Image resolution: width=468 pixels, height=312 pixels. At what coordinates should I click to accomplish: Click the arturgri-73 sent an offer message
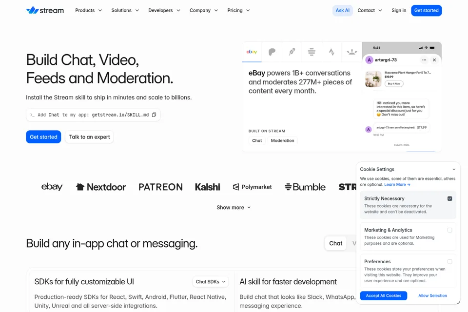[401, 128]
